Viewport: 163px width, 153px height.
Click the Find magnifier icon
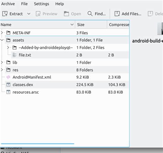(x=90, y=14)
